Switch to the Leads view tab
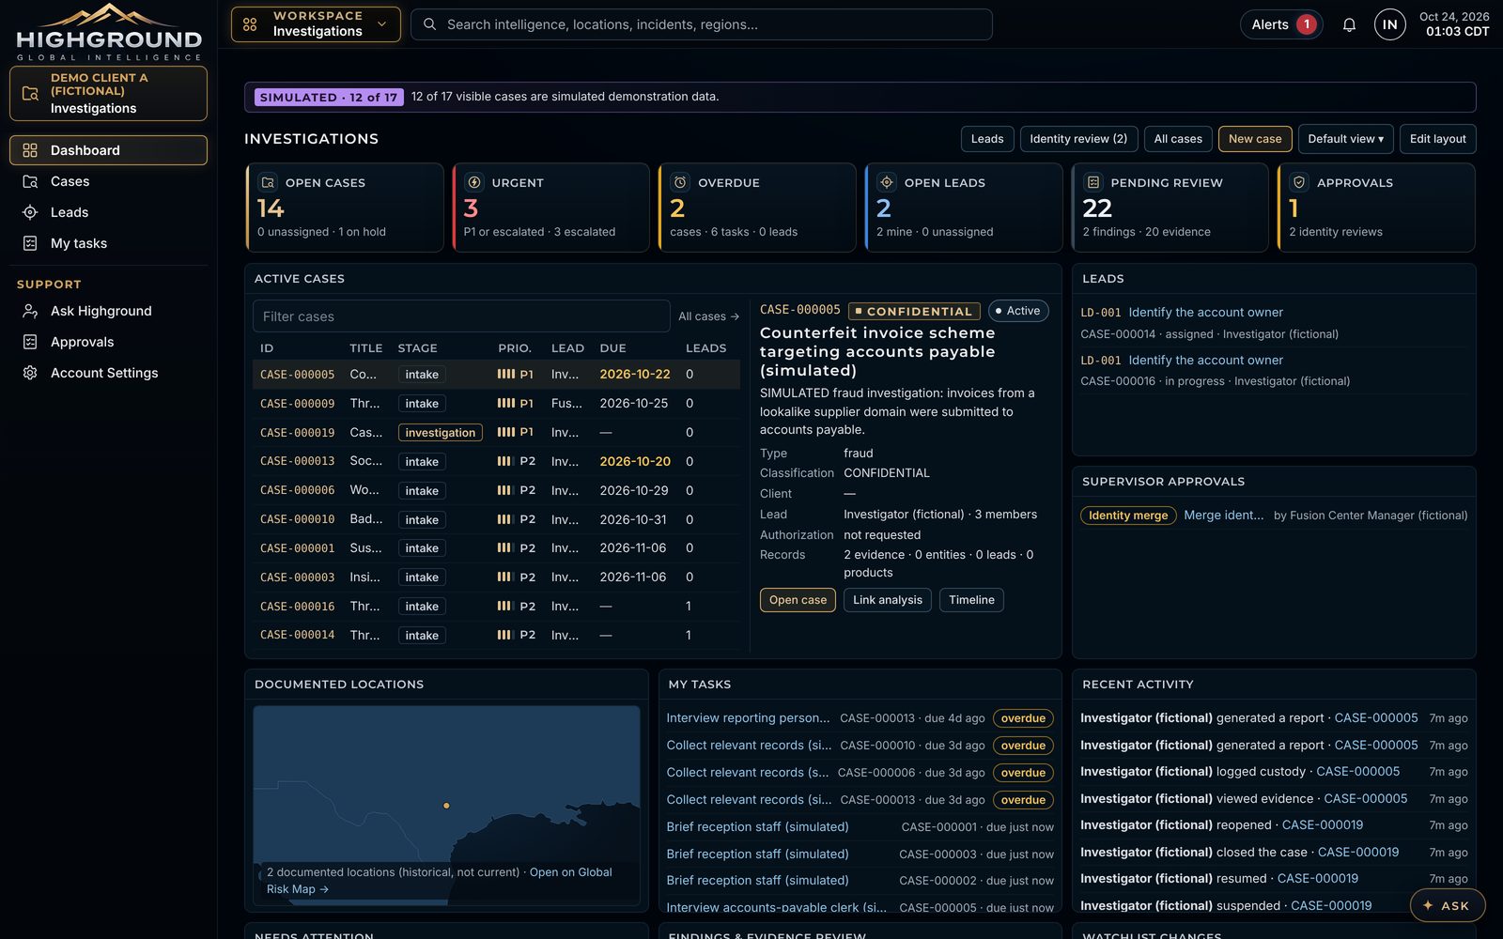This screenshot has width=1503, height=939. point(987,139)
